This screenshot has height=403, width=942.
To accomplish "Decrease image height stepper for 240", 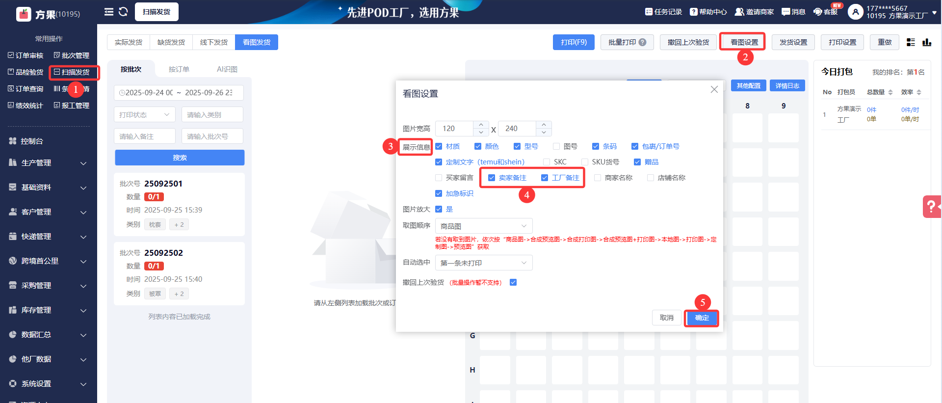I will point(544,133).
